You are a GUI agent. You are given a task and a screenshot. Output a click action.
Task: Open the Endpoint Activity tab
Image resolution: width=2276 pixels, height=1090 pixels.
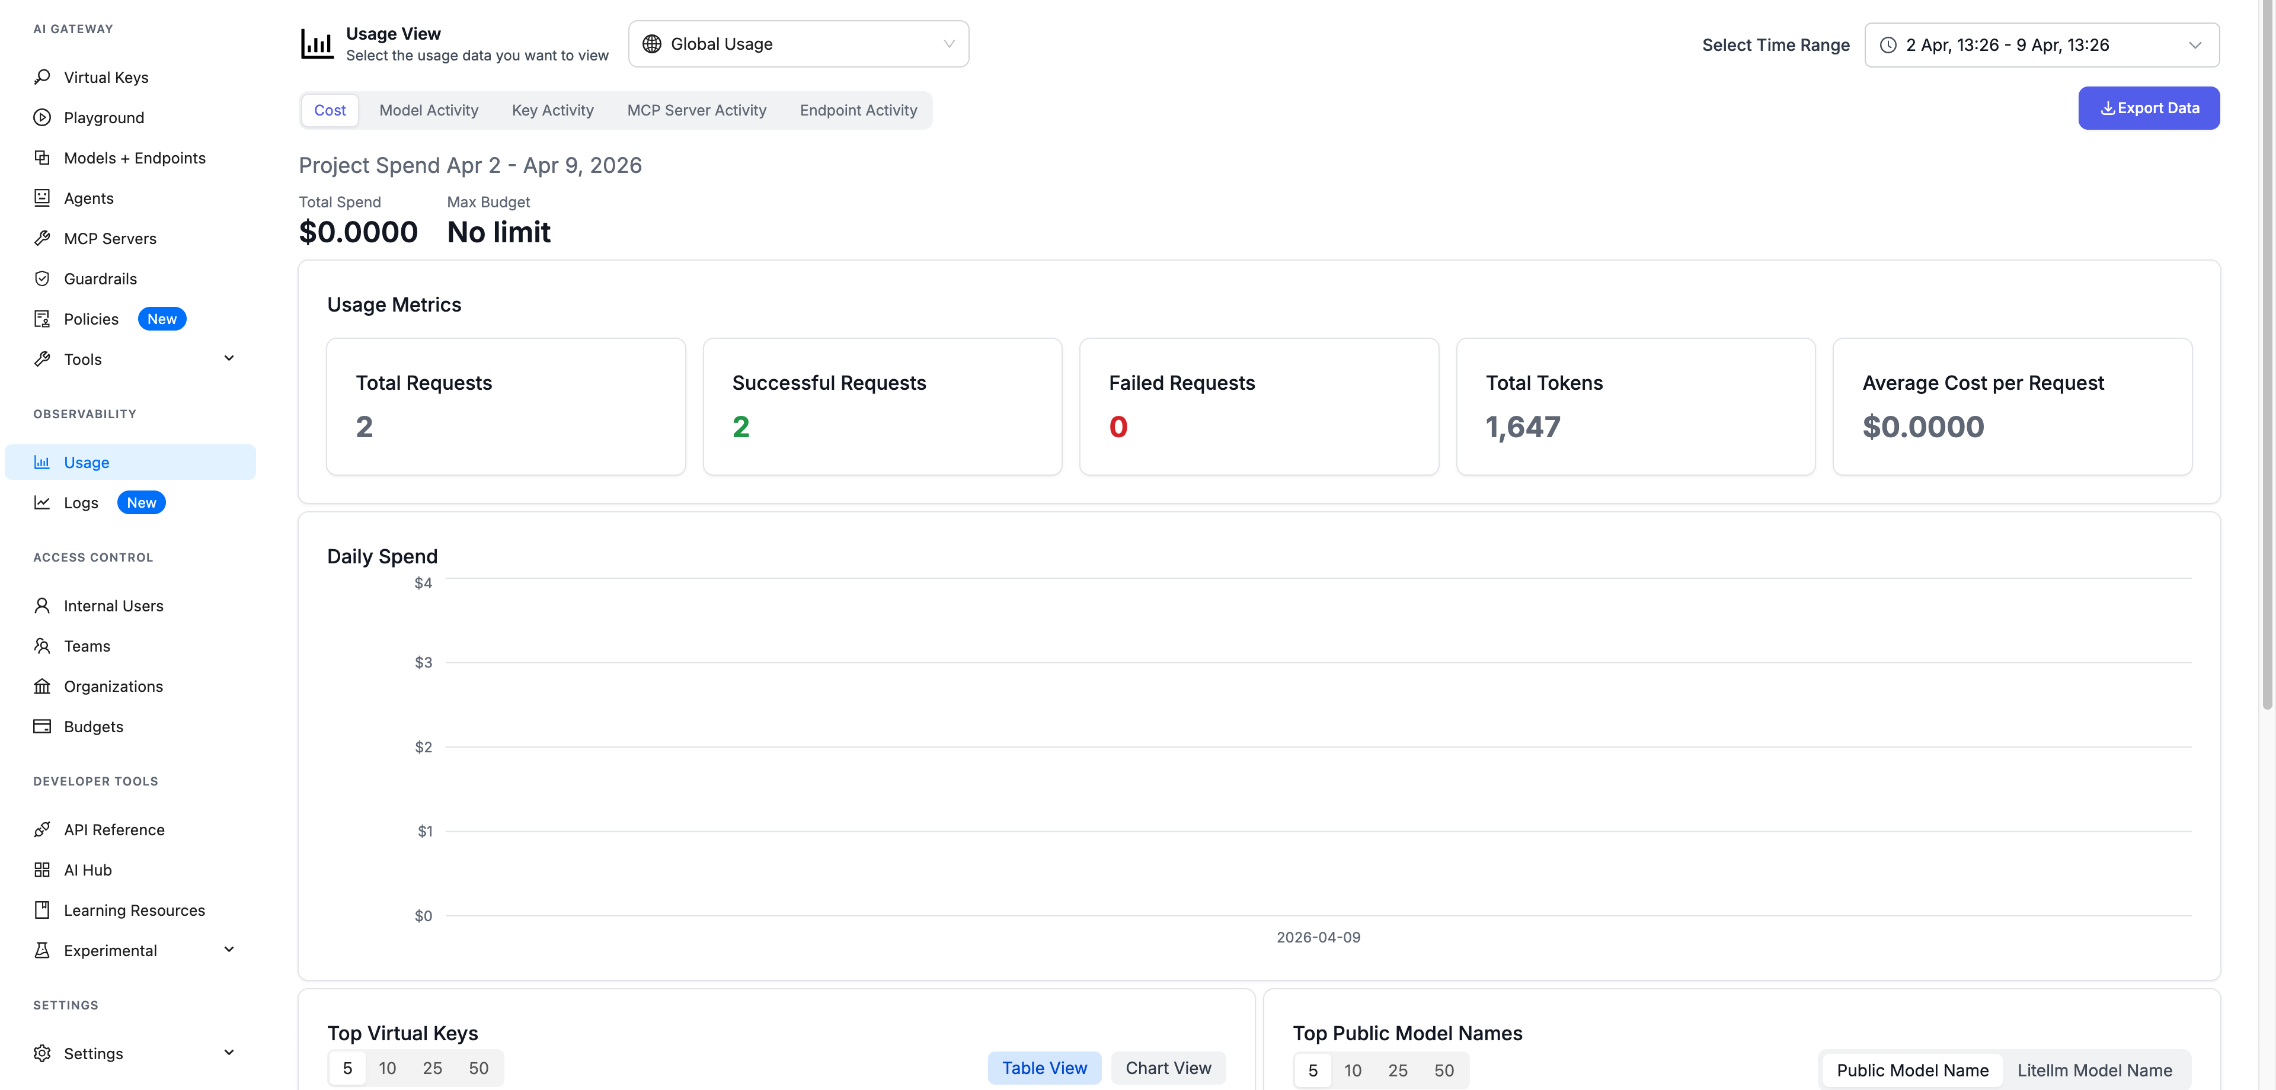858,110
